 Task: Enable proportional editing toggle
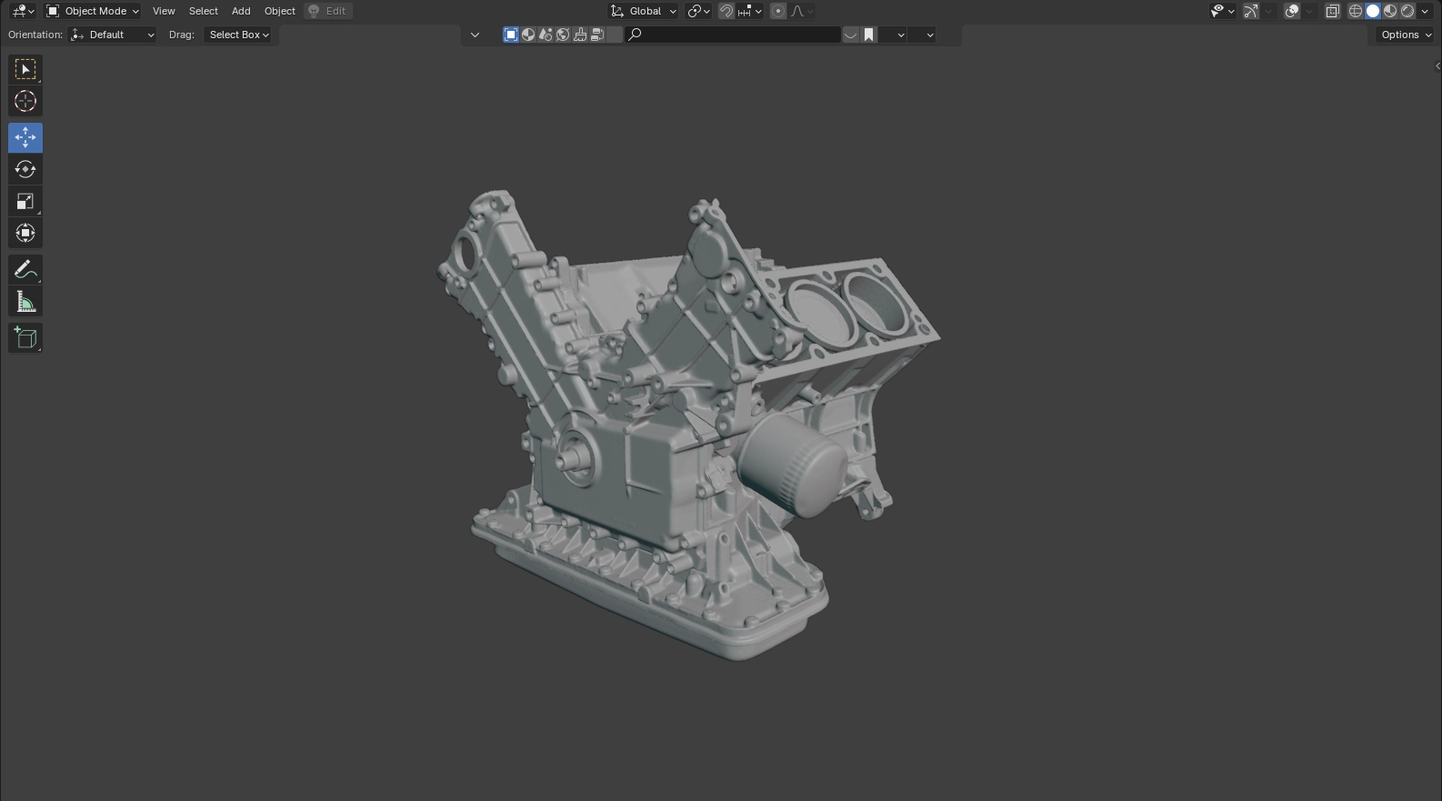778,11
